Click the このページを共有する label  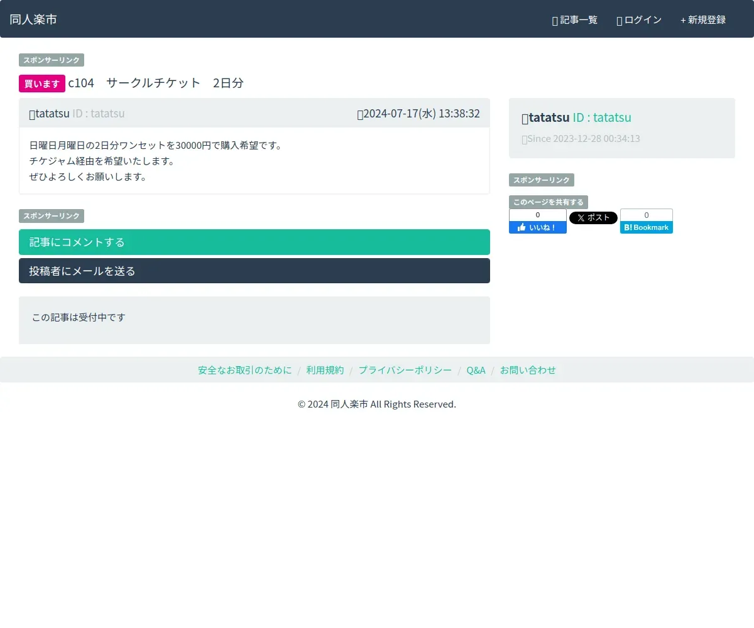549,202
